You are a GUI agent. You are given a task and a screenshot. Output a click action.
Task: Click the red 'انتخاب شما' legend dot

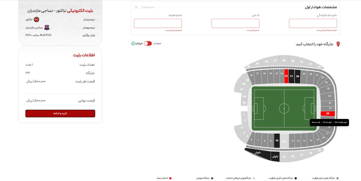pyautogui.click(x=170, y=178)
